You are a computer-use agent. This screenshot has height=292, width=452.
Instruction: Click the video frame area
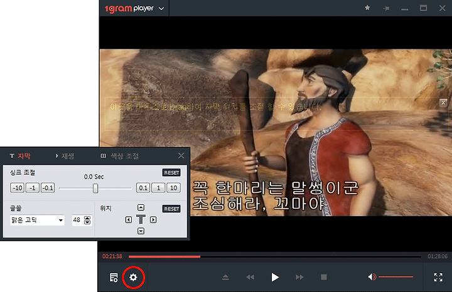point(276,132)
